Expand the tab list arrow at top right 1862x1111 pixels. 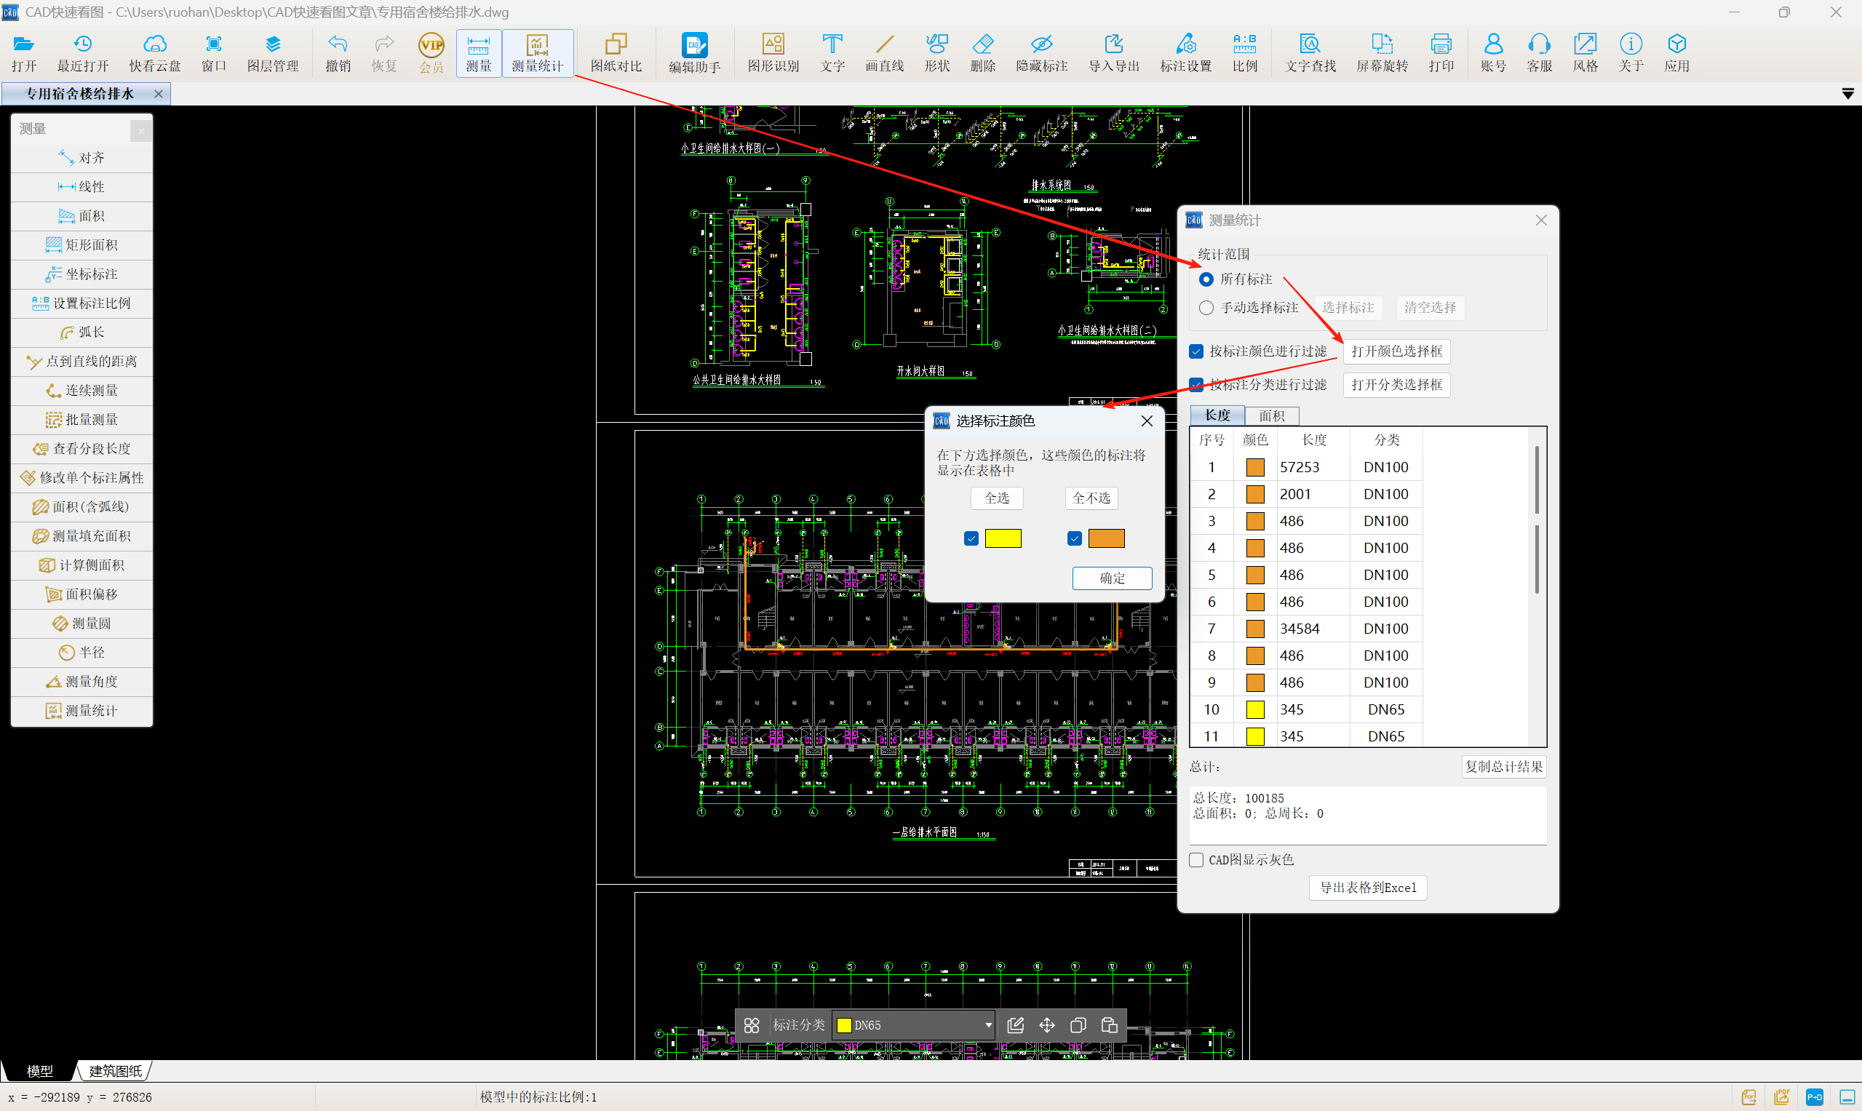(1847, 94)
